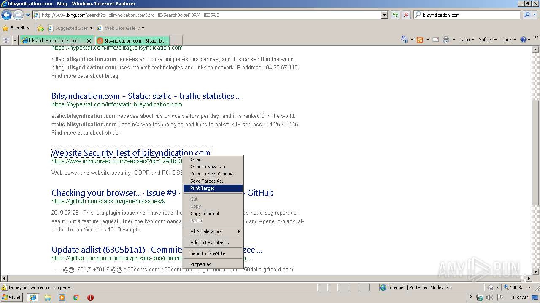This screenshot has width=540, height=303.
Task: Select Open from context menu
Action: [213, 159]
